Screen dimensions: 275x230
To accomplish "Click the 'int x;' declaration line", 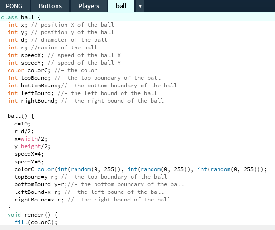I will 18,25.
